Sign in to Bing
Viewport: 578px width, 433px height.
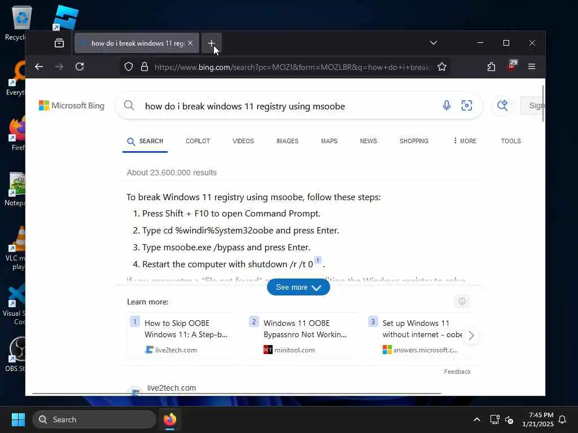coord(533,105)
